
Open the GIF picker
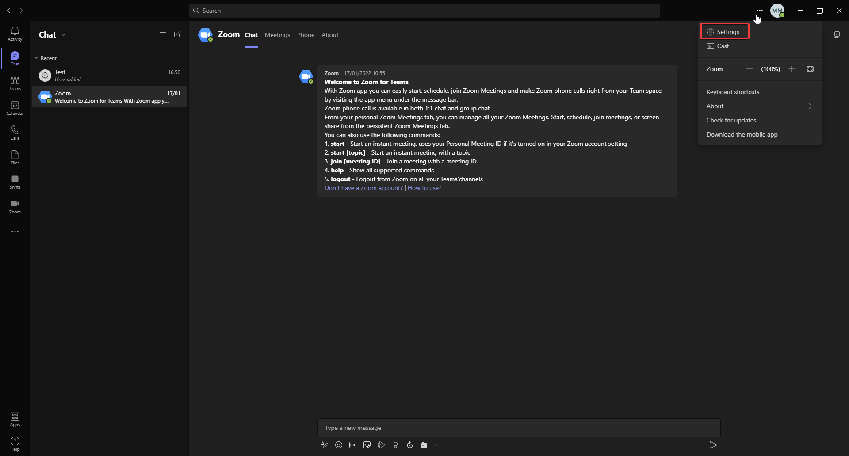(353, 445)
